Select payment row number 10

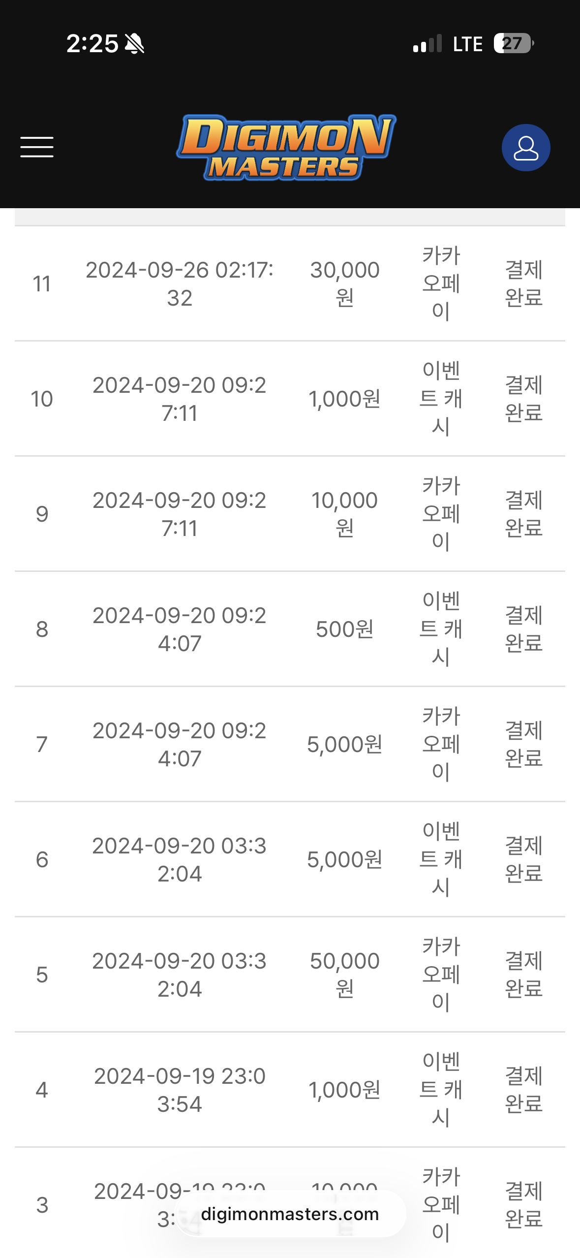click(42, 399)
